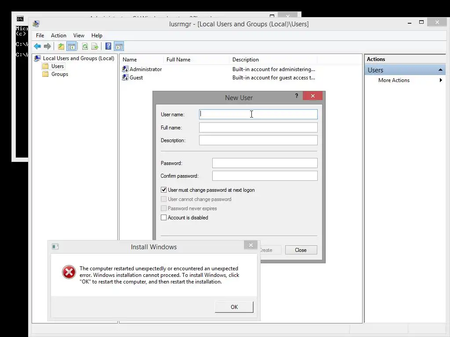Click the Guest user account icon
Image resolution: width=450 pixels, height=337 pixels.
[x=125, y=77]
